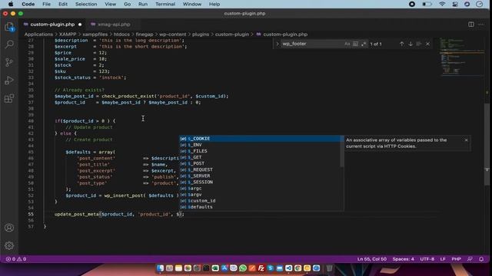Open the Extensions view
492x276 pixels.
pyautogui.click(x=9, y=99)
